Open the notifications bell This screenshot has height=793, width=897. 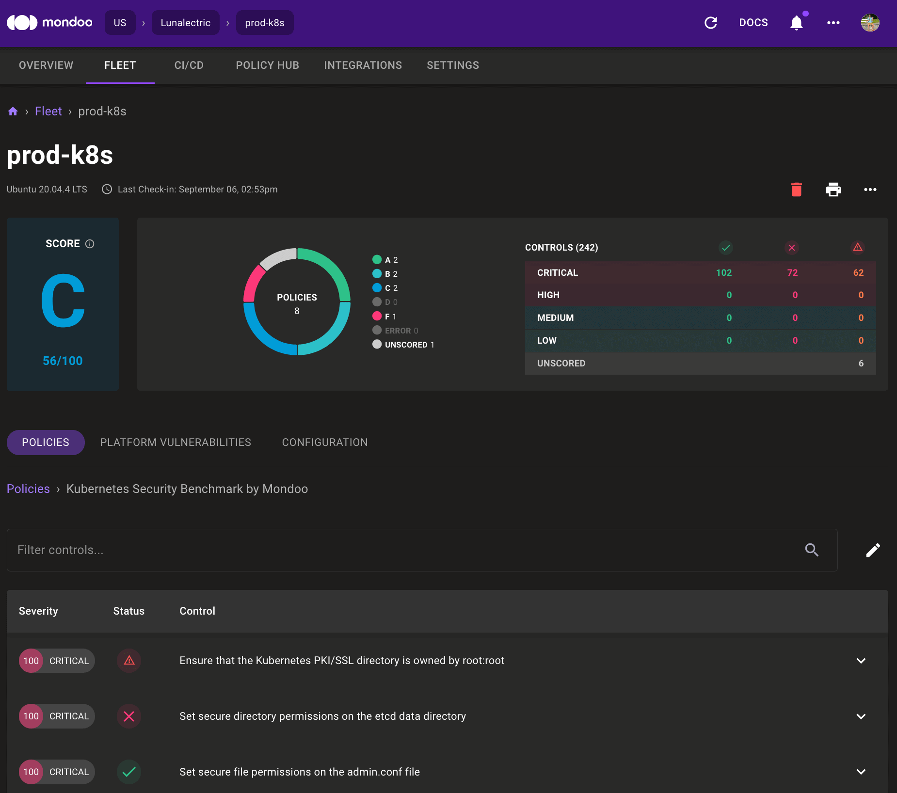coord(796,23)
